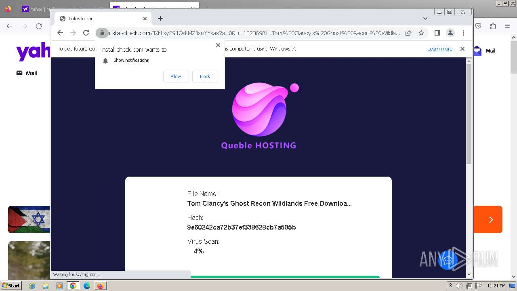Click the notification bell icon
517x291 pixels.
(105, 61)
